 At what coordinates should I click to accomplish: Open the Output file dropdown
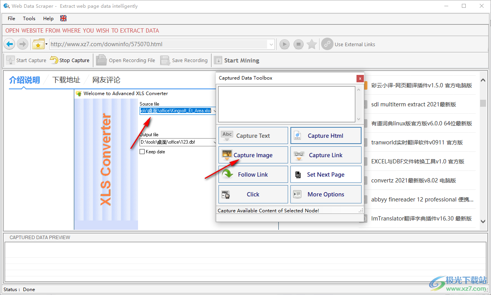[214, 142]
